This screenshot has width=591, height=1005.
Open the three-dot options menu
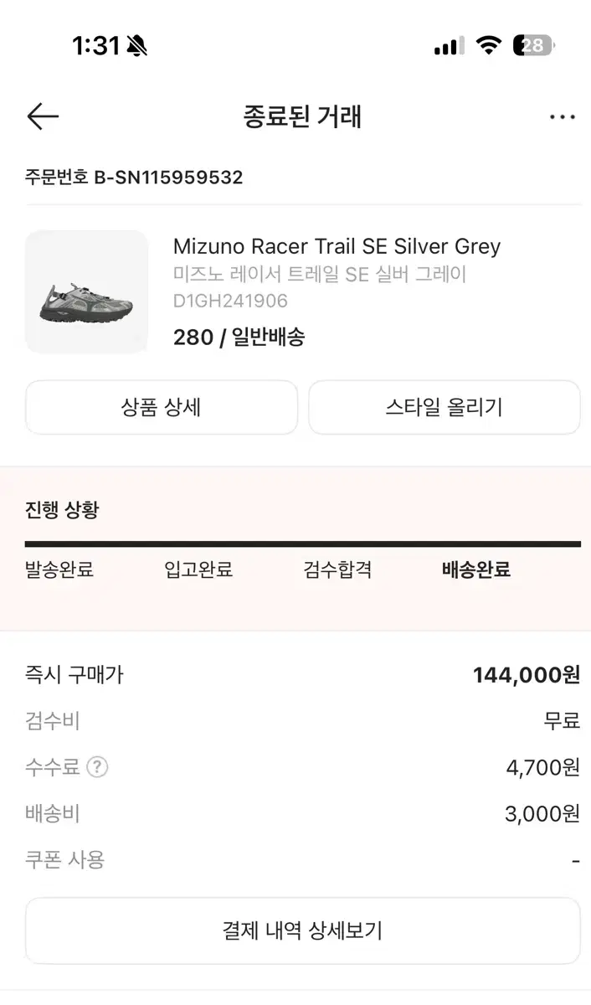coord(563,116)
